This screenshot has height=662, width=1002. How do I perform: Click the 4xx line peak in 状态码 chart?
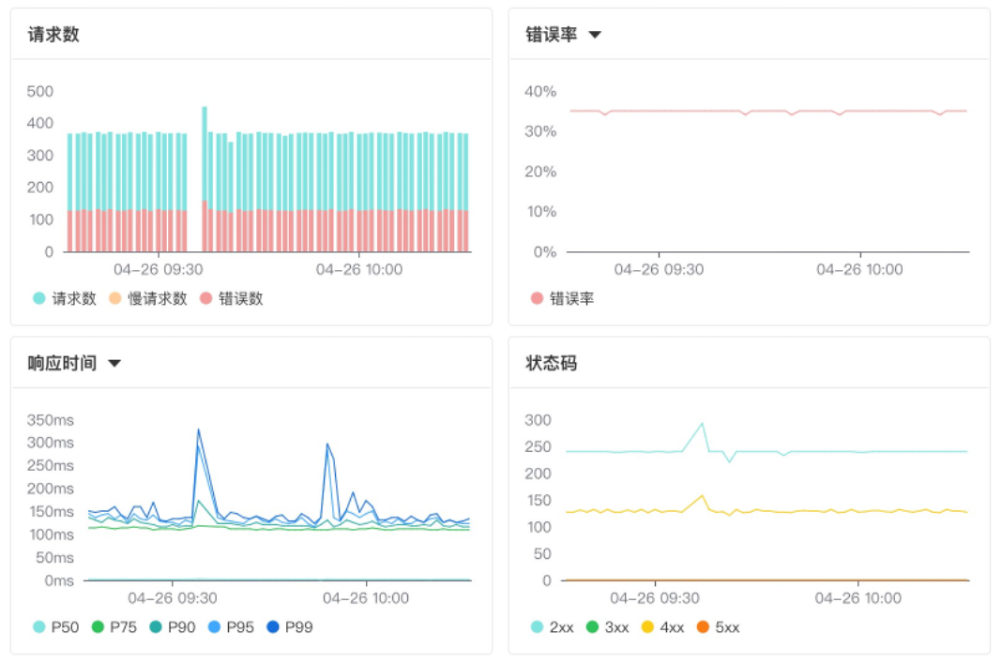point(703,495)
